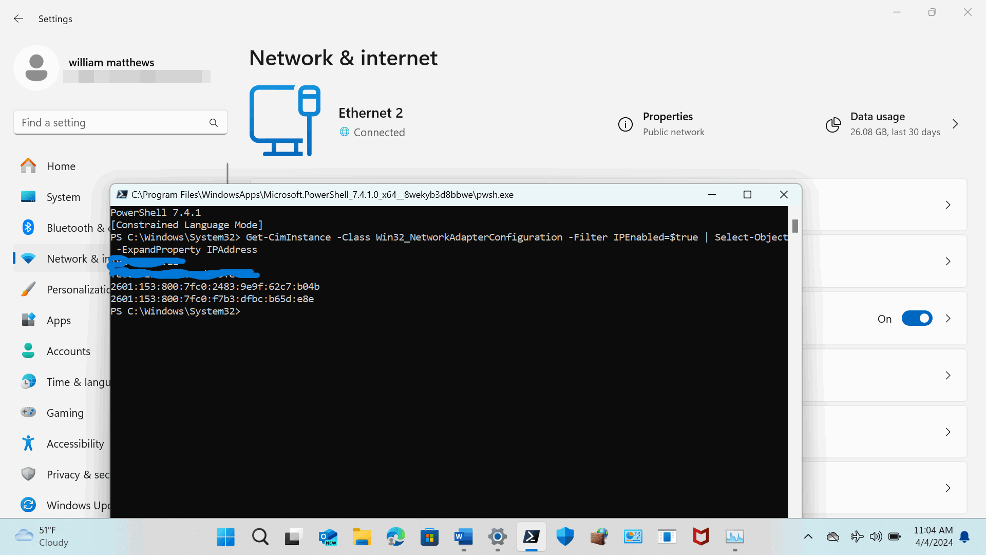Expand the Data usage chevron
The width and height of the screenshot is (986, 555).
[x=955, y=124]
